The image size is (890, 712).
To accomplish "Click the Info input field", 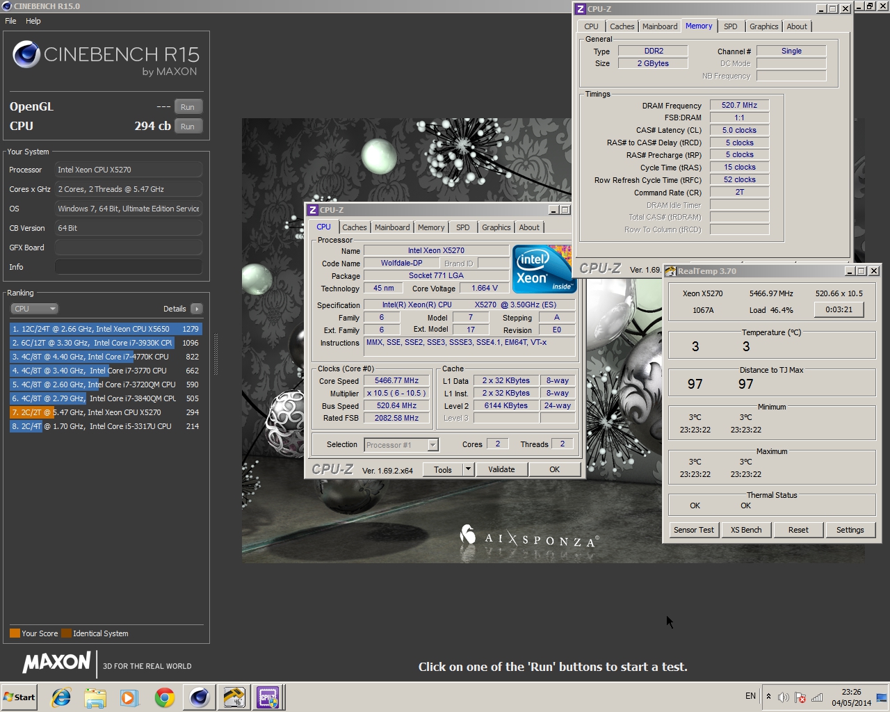I will 129,267.
